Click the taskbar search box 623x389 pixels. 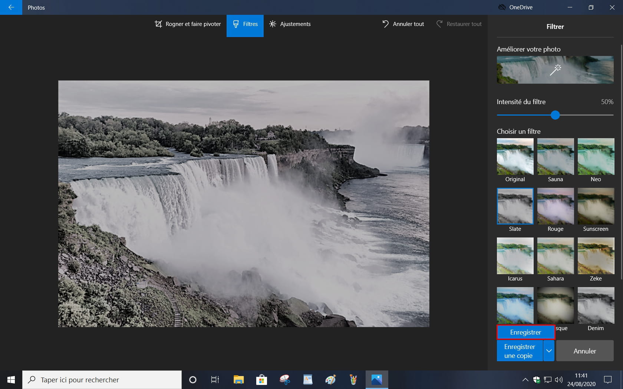point(102,380)
